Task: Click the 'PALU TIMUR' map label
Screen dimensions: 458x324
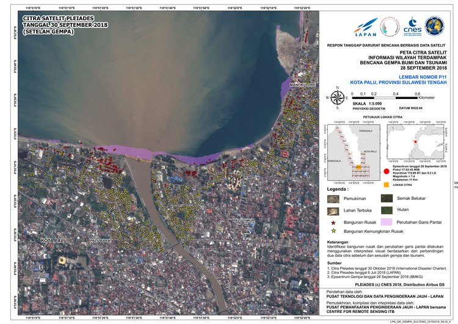Action: pyautogui.click(x=243, y=220)
